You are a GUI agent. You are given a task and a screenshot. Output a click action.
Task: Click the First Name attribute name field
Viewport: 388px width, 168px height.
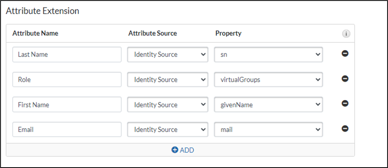tap(67, 105)
